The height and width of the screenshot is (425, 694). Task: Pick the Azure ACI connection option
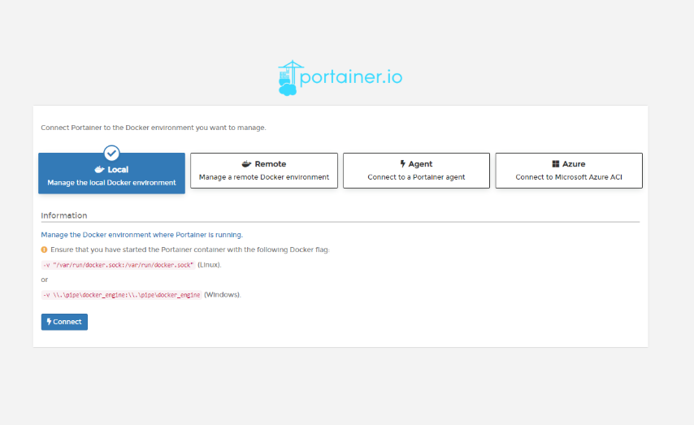coord(569,171)
